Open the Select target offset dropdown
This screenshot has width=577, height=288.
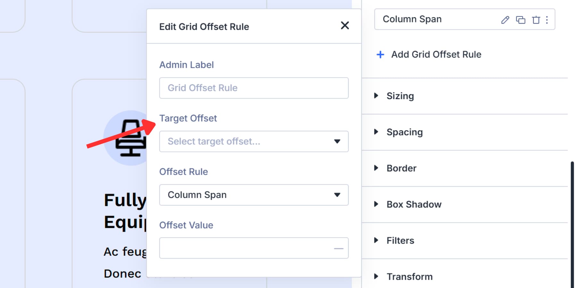click(x=254, y=141)
